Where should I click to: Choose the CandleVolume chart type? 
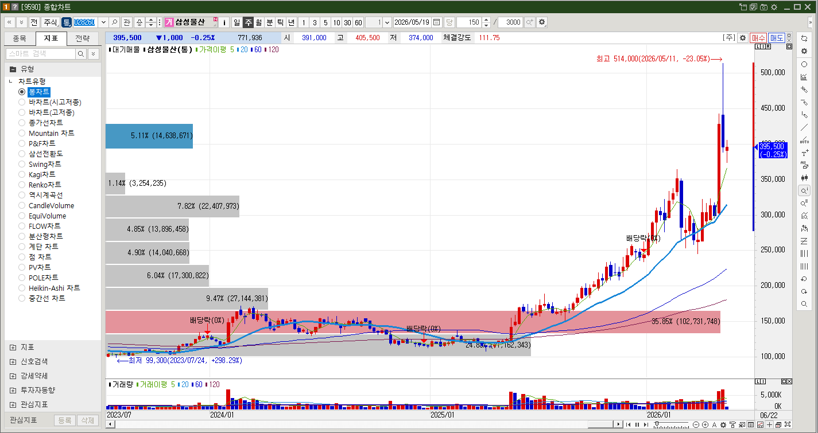point(22,205)
